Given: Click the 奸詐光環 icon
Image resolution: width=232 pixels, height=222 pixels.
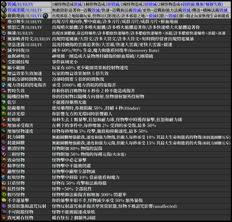Looking at the screenshot, I should (x=4, y=114).
